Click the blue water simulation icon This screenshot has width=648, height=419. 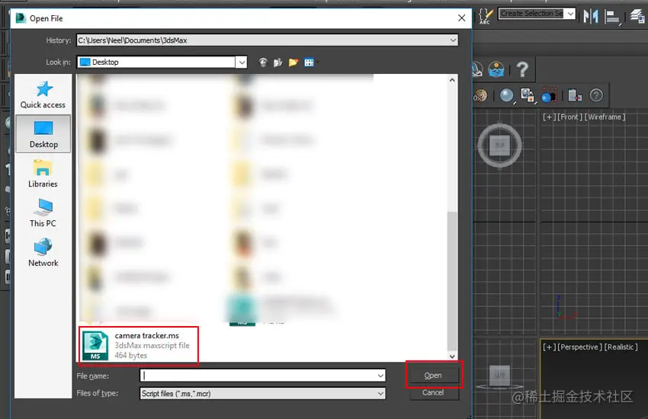[x=496, y=69]
